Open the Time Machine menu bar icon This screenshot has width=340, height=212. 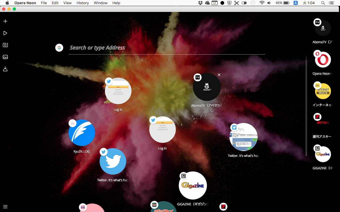pos(253,3)
